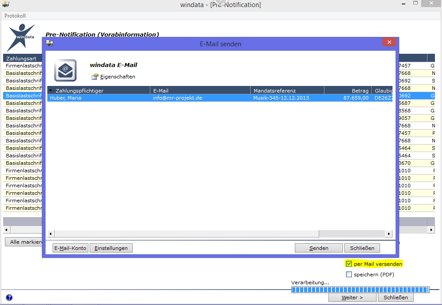Sort by E-Mail column header
This screenshot has height=305, width=442.
point(200,90)
